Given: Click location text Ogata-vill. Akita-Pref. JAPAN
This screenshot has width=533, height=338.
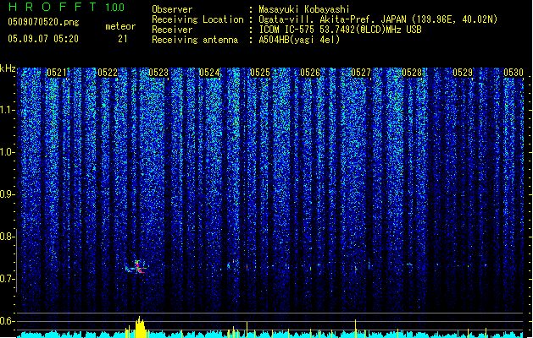Looking at the screenshot, I should tap(332, 19).
